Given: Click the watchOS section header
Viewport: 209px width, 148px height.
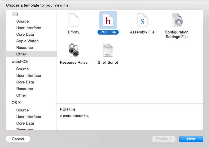Looking at the screenshot, I should 20,61.
